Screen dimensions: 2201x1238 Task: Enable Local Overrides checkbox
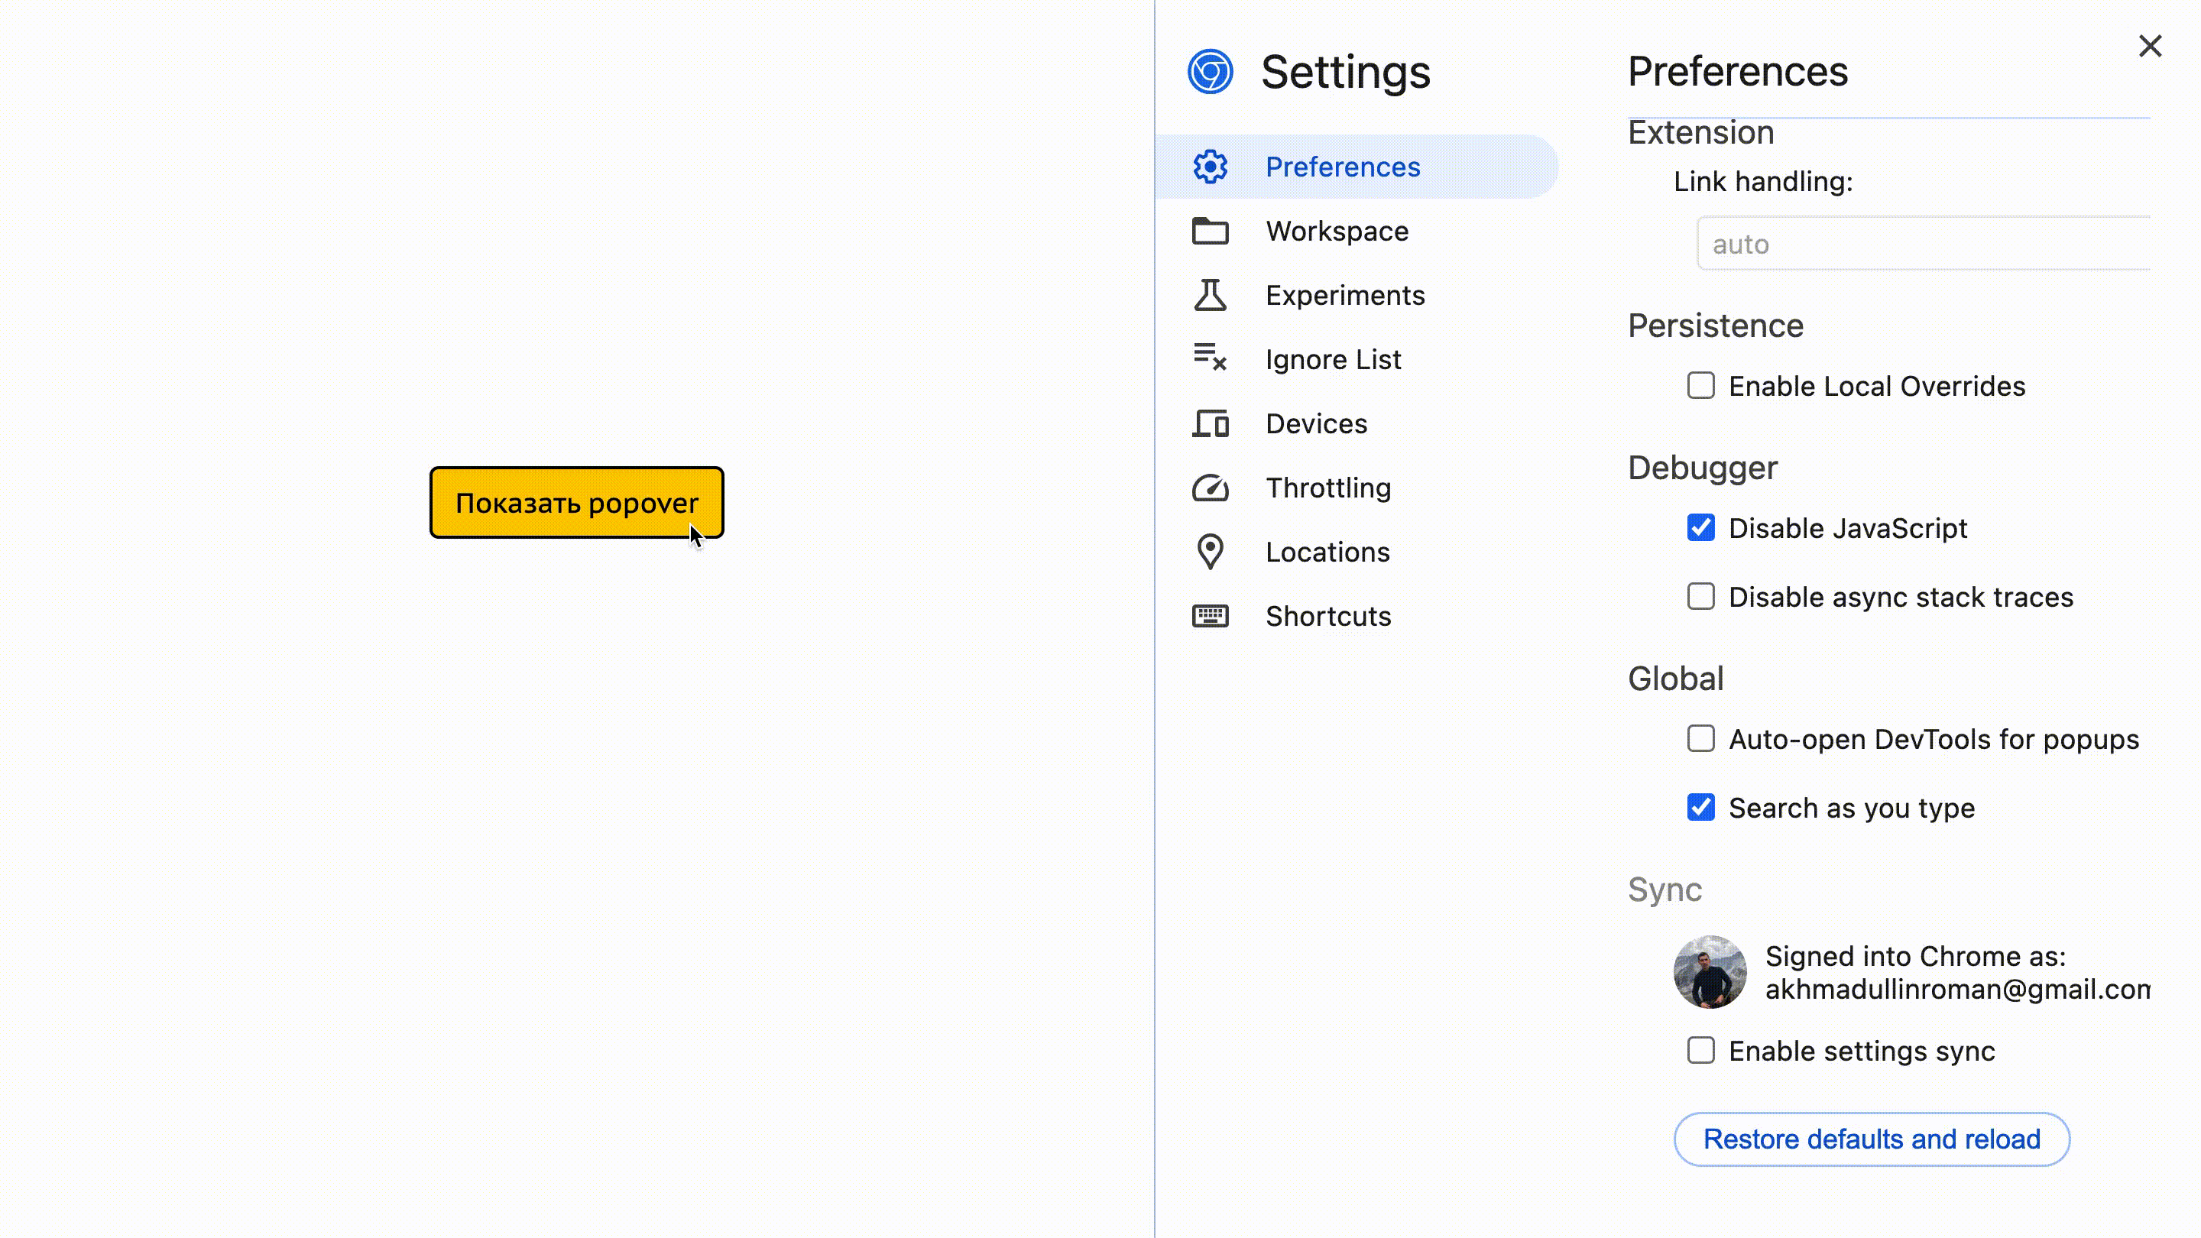click(1700, 385)
